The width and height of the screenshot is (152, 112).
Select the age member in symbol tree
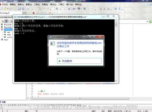(9, 32)
